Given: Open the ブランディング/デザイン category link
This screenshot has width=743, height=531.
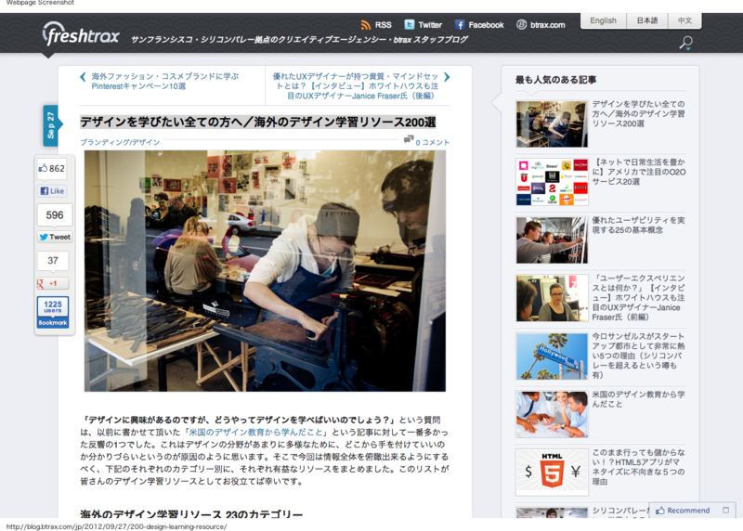Looking at the screenshot, I should 120,142.
